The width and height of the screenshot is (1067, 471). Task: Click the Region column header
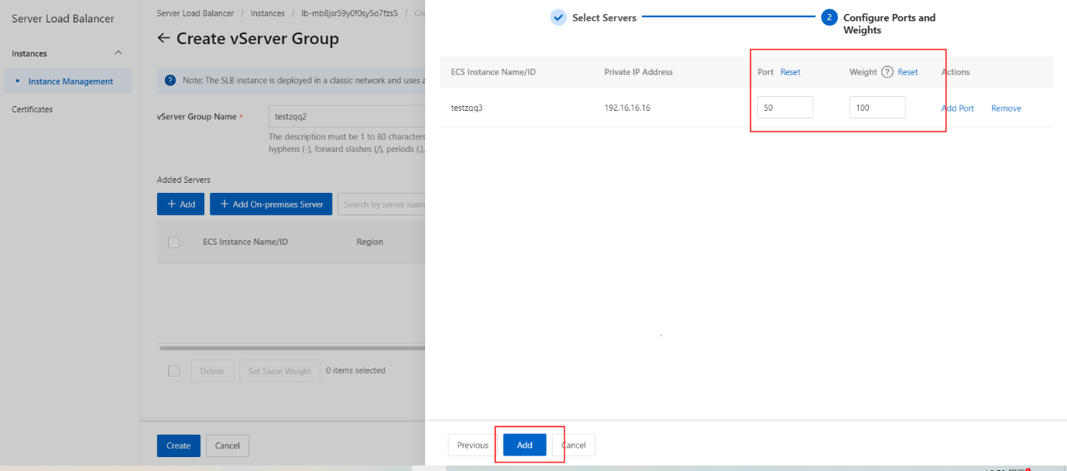[x=369, y=242]
